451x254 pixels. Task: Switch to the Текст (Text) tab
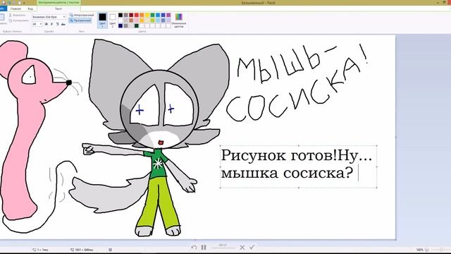pyautogui.click(x=58, y=8)
